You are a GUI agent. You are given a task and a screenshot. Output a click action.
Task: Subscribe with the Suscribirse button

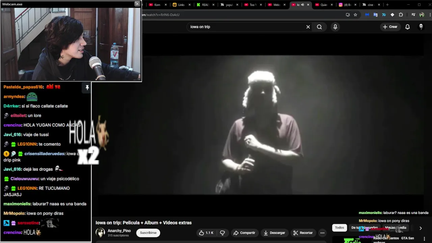click(x=148, y=233)
